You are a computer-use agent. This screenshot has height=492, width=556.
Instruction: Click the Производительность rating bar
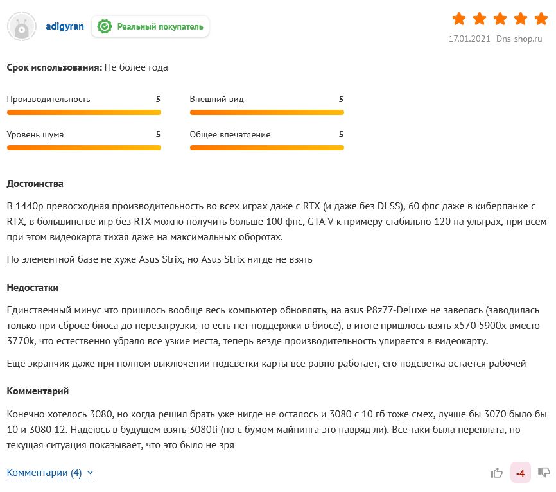[83, 112]
